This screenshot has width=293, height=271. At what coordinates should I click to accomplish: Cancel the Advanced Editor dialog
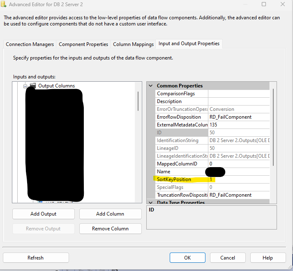228,258
